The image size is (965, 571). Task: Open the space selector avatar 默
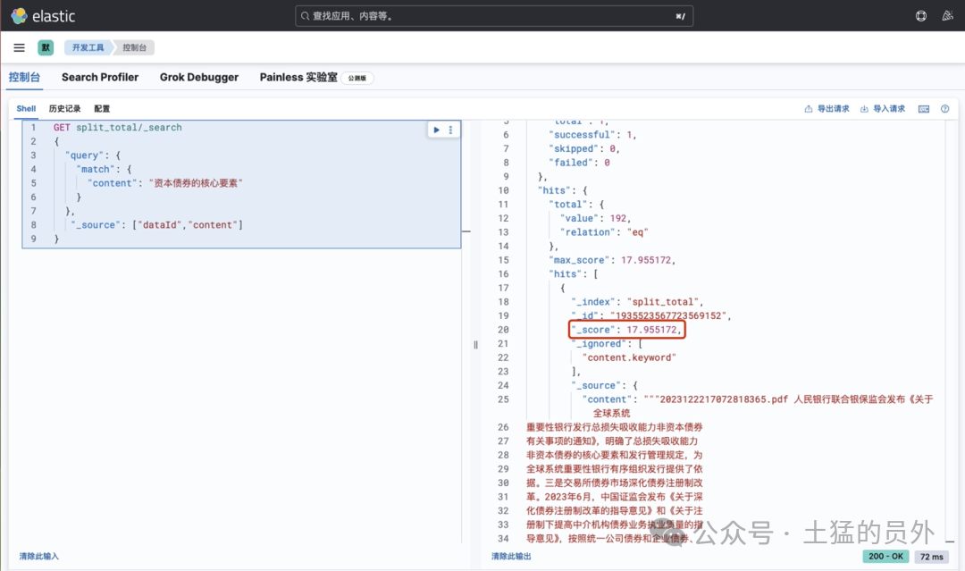(46, 47)
